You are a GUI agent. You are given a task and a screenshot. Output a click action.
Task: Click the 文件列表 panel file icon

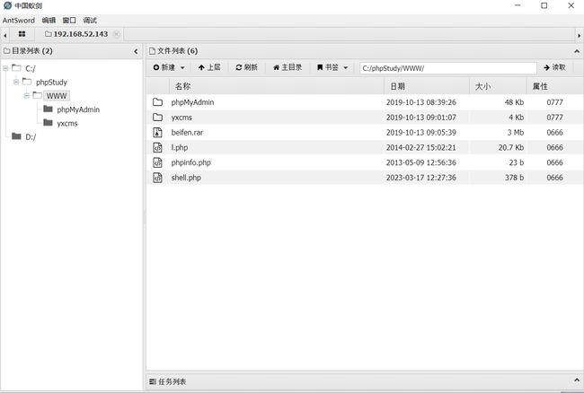(152, 51)
